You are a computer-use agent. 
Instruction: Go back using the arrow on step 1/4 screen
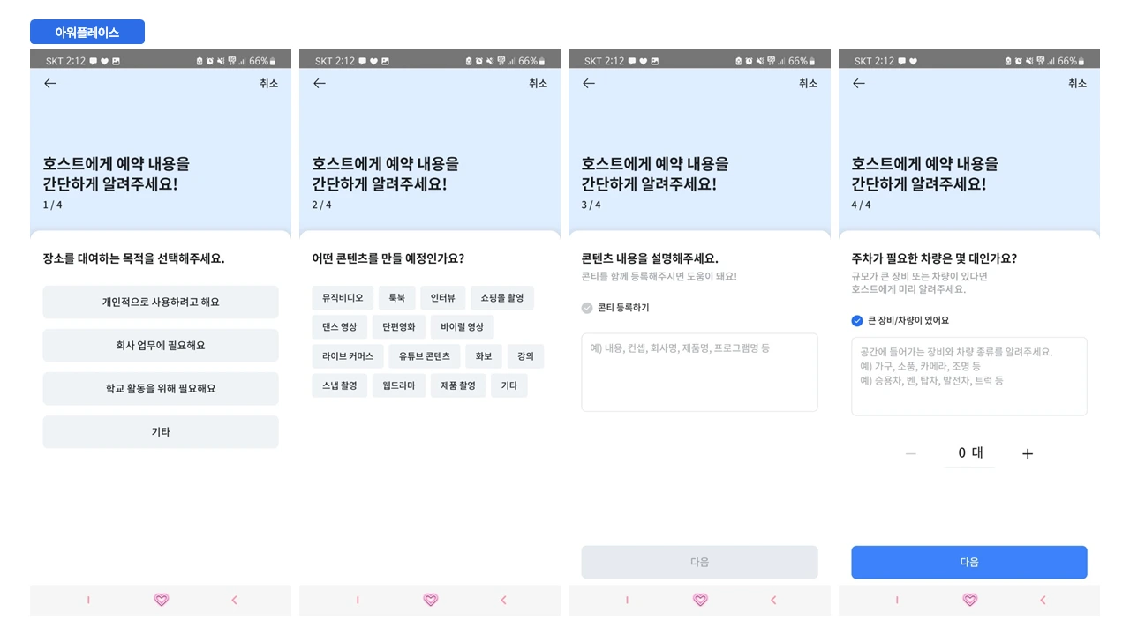[50, 83]
